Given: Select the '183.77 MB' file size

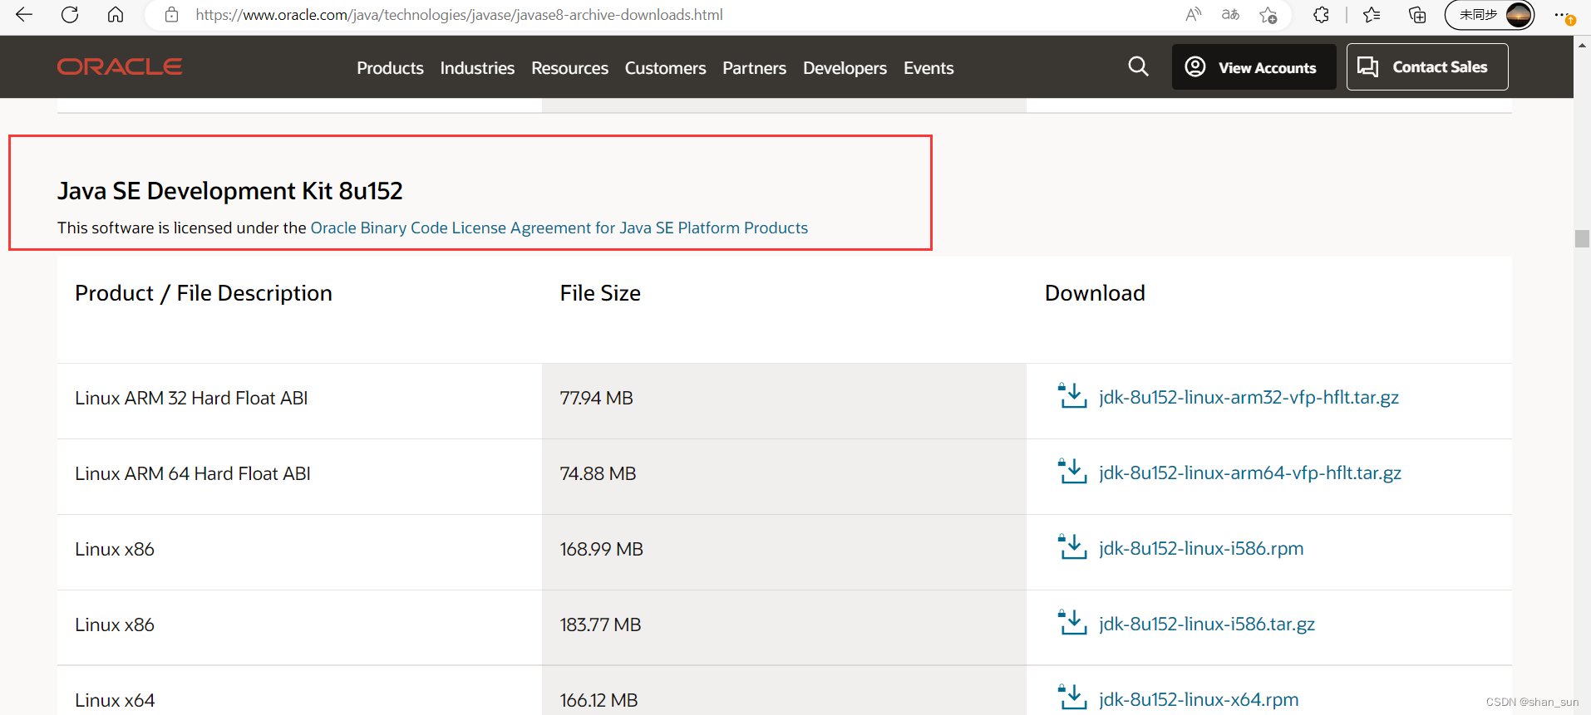Looking at the screenshot, I should [600, 624].
